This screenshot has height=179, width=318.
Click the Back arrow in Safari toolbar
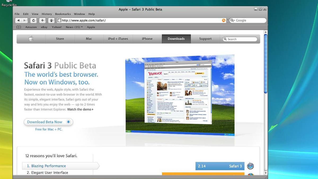pos(18,20)
